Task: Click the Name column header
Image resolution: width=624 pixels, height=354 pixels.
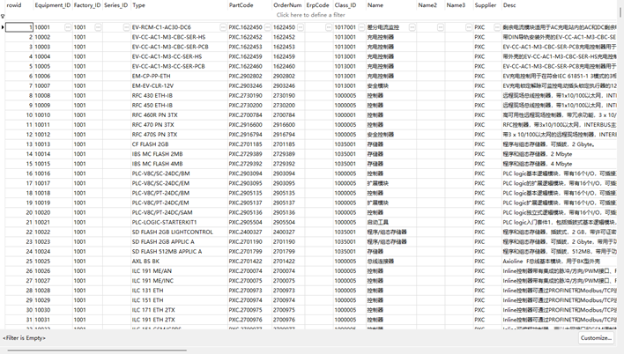Action: coord(391,5)
